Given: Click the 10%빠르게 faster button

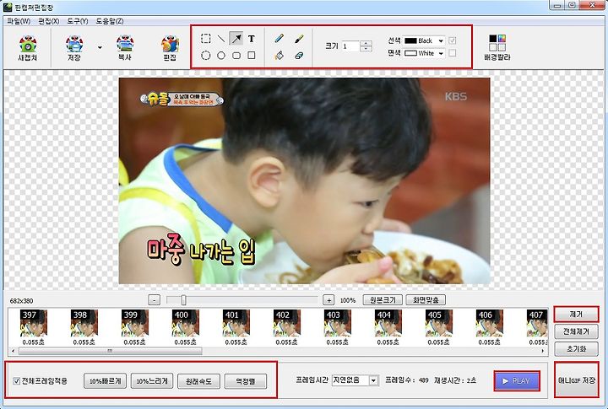Looking at the screenshot, I should pyautogui.click(x=105, y=381).
